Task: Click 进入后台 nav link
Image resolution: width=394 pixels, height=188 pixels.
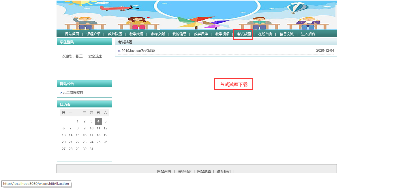Action: point(308,34)
